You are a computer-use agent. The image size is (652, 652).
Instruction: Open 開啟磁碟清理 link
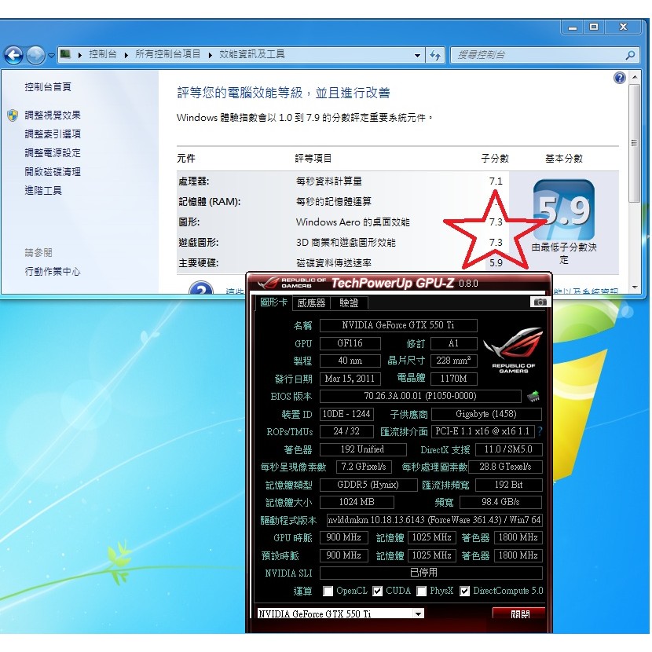(x=53, y=172)
